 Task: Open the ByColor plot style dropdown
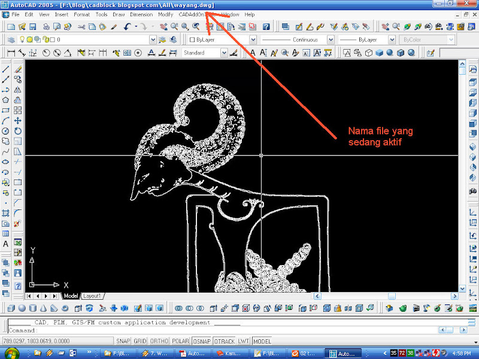coord(451,39)
